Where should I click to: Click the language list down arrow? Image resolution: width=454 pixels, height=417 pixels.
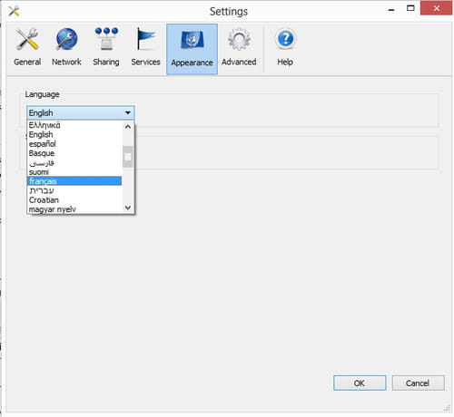point(128,208)
